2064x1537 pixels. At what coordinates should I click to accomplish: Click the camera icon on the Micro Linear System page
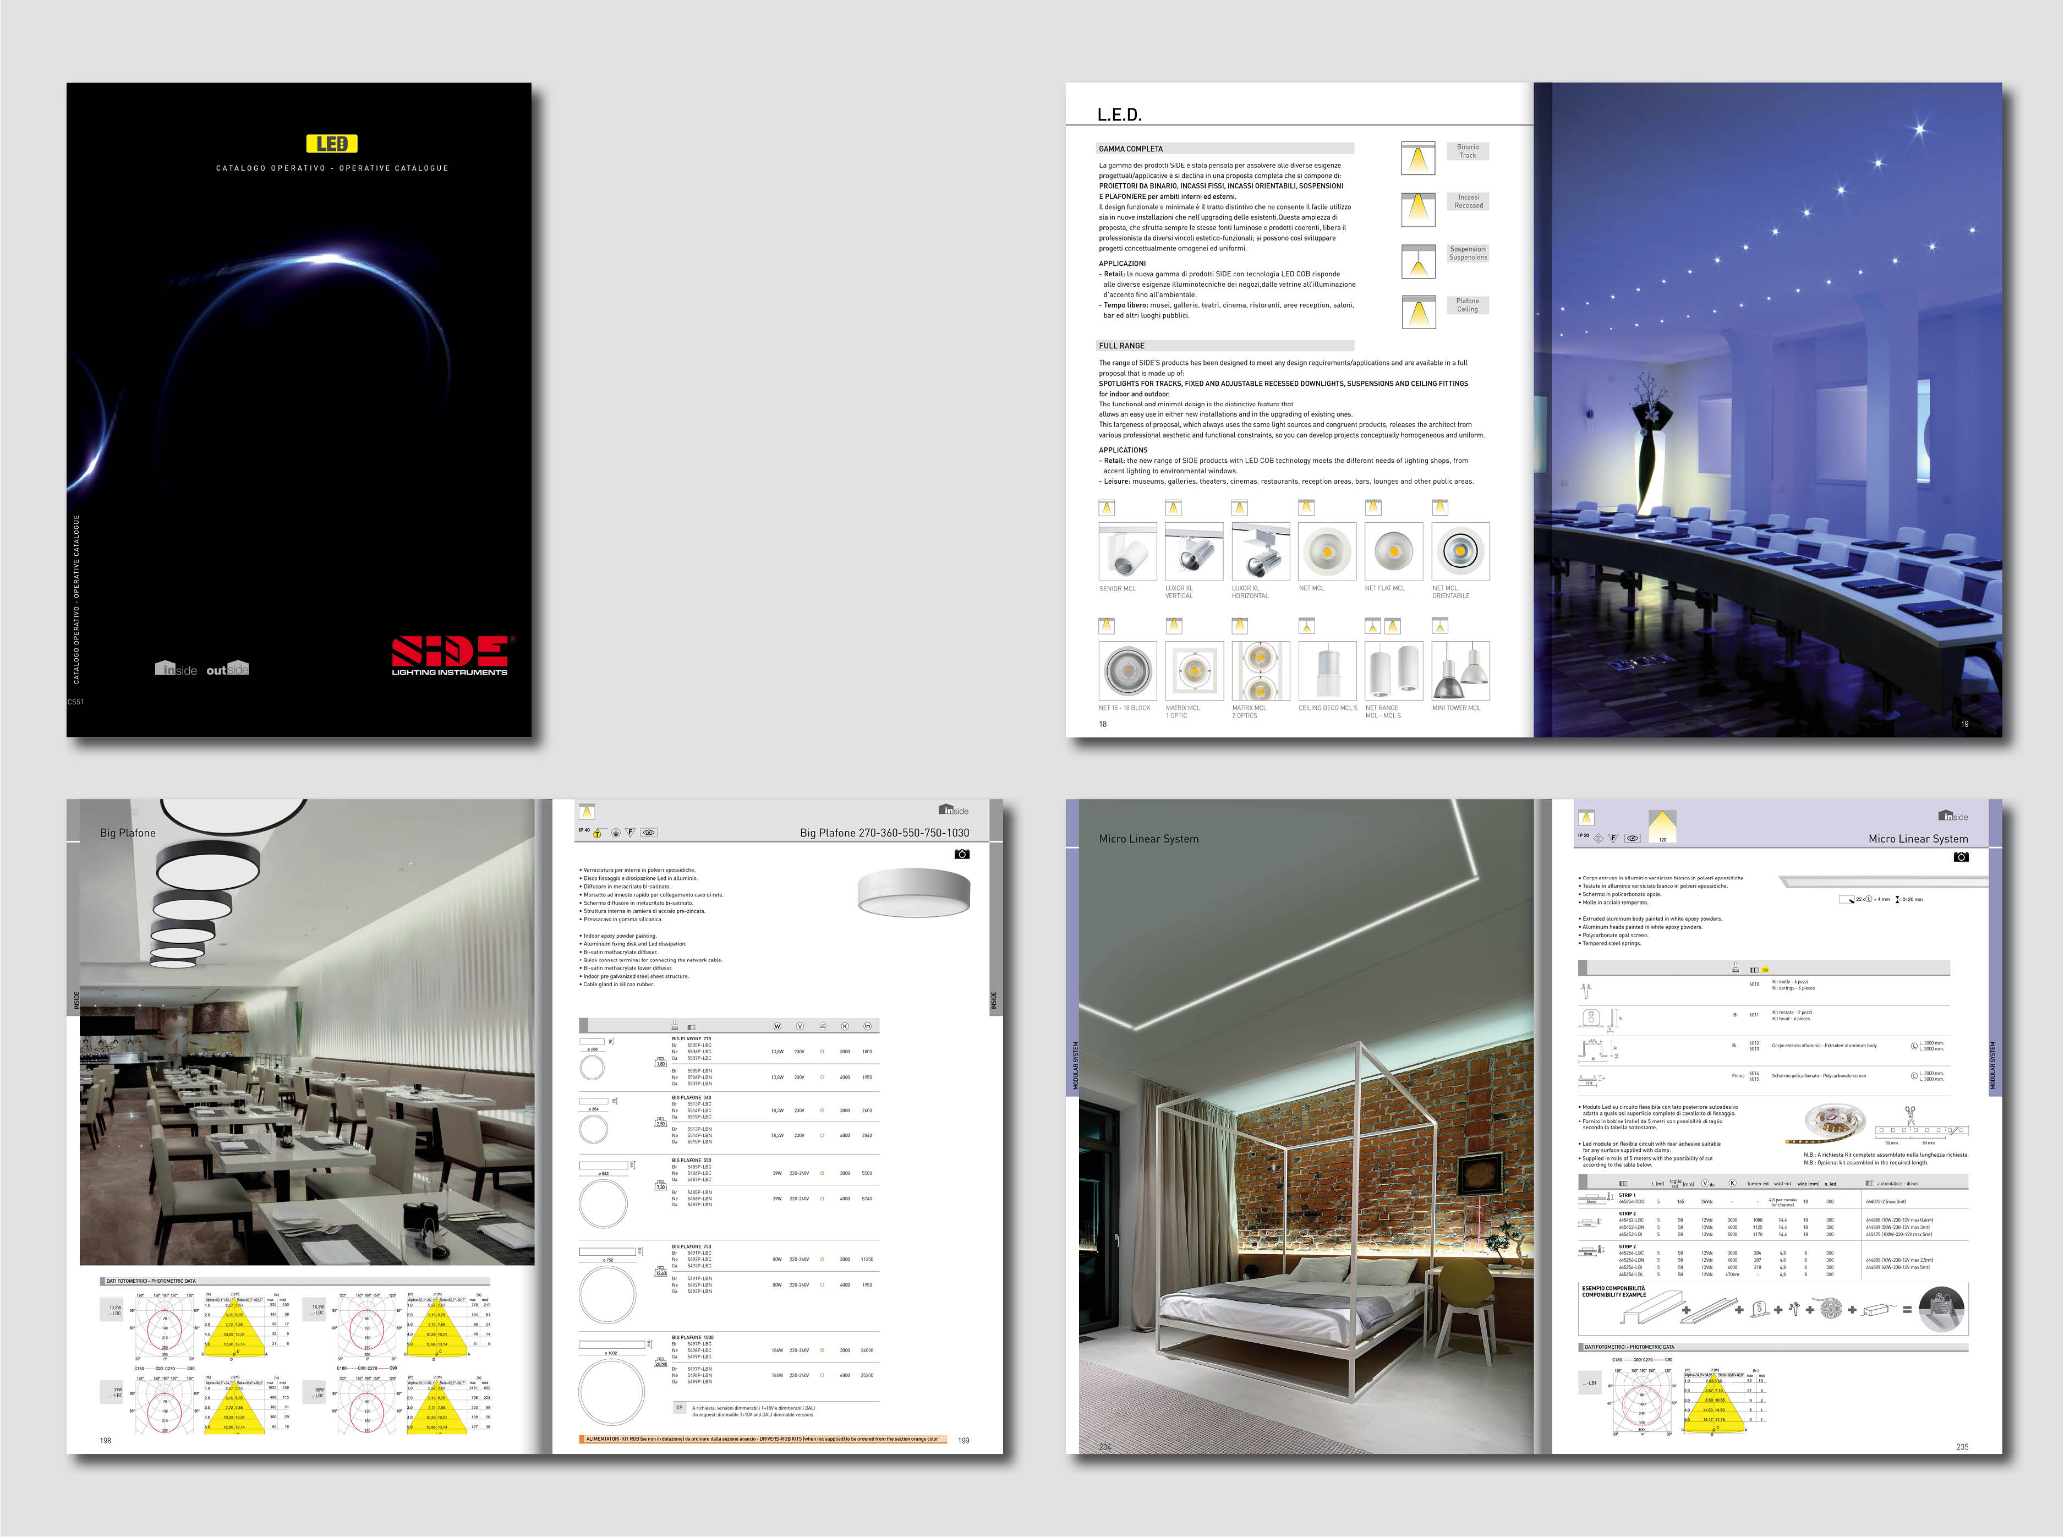1961,857
